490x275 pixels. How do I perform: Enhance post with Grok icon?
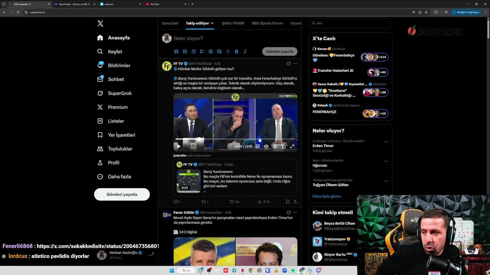(193, 52)
